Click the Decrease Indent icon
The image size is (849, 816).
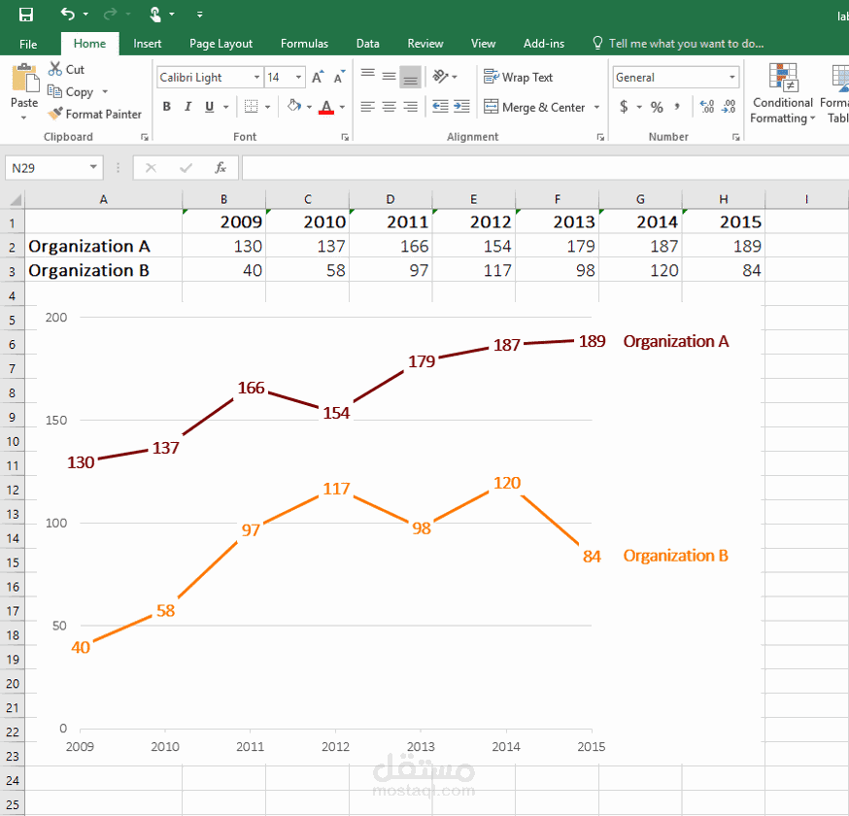point(440,107)
